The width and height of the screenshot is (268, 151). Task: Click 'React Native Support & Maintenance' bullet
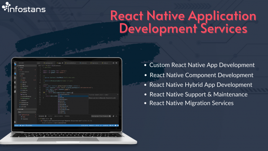coord(198,94)
